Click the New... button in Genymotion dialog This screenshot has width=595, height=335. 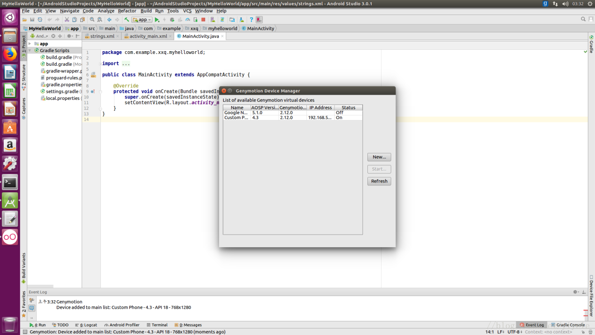pos(379,157)
